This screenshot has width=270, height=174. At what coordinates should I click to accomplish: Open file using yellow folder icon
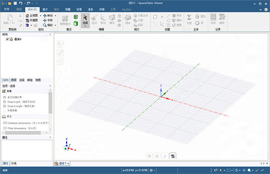coord(9,3)
